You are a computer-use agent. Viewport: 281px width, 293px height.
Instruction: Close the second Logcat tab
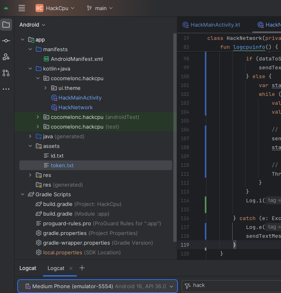click(71, 268)
